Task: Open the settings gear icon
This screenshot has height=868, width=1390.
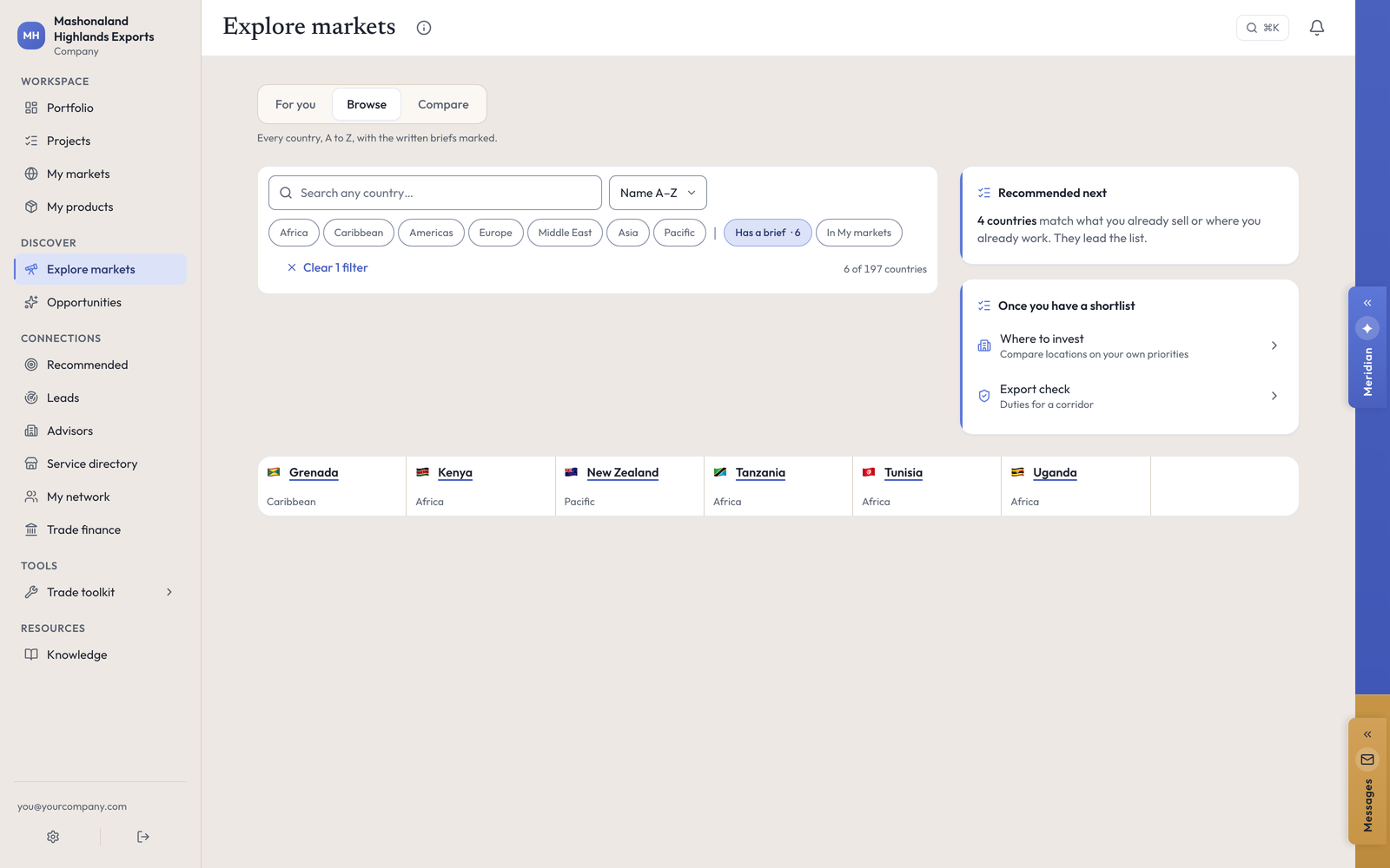Action: [x=53, y=837]
